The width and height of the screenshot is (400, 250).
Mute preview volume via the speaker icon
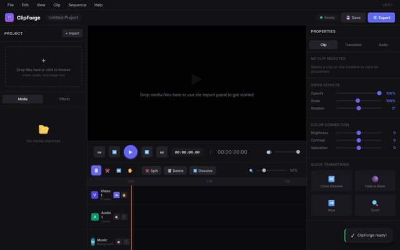coord(269,152)
